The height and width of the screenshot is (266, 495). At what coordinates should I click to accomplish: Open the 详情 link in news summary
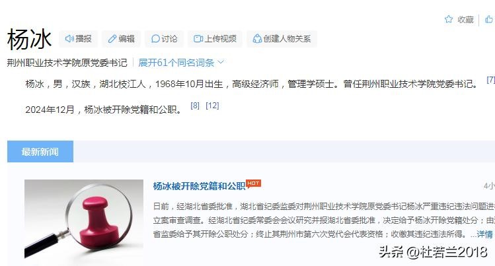[x=485, y=234]
